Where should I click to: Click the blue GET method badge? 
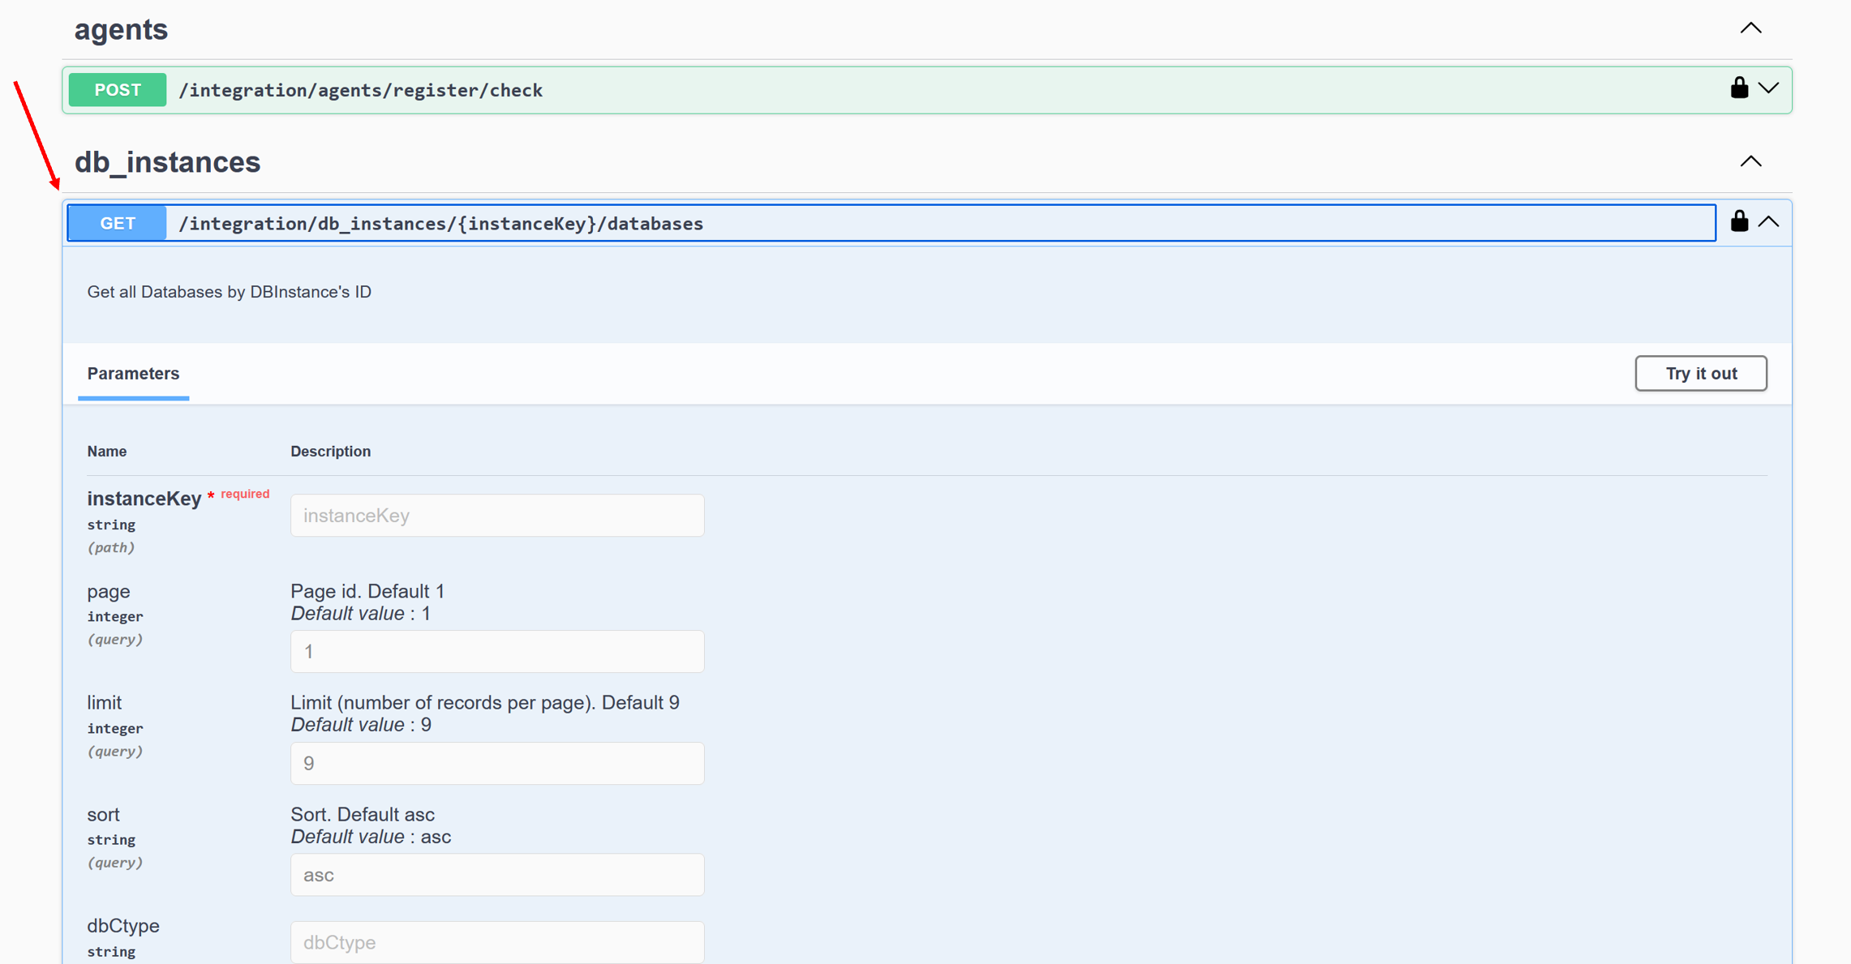(x=118, y=223)
